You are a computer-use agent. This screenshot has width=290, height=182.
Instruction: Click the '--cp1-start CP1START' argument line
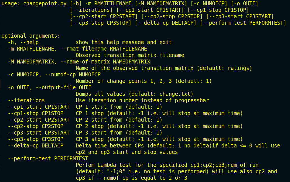click(39, 107)
